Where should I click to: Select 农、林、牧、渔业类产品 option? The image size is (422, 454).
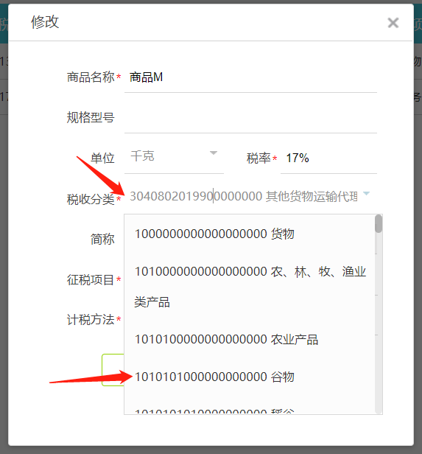pos(250,287)
